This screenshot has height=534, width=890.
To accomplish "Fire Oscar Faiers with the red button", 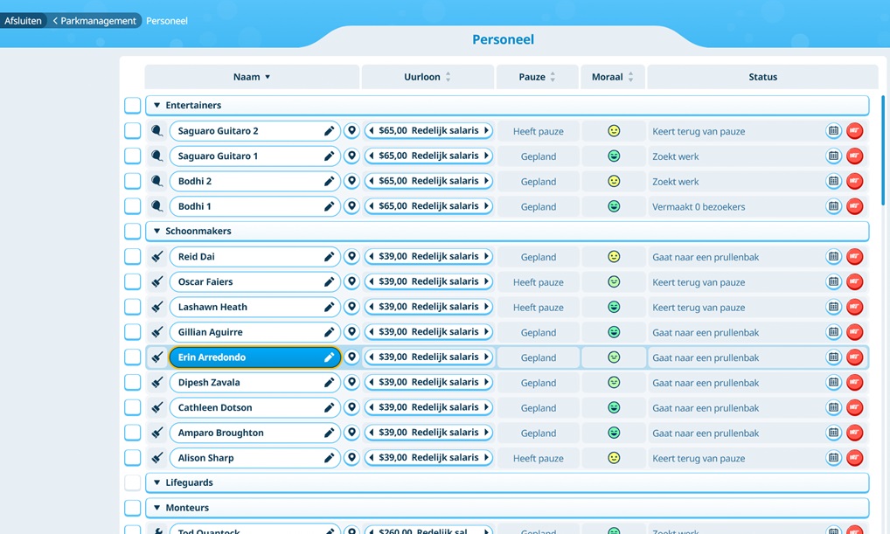I will [855, 282].
